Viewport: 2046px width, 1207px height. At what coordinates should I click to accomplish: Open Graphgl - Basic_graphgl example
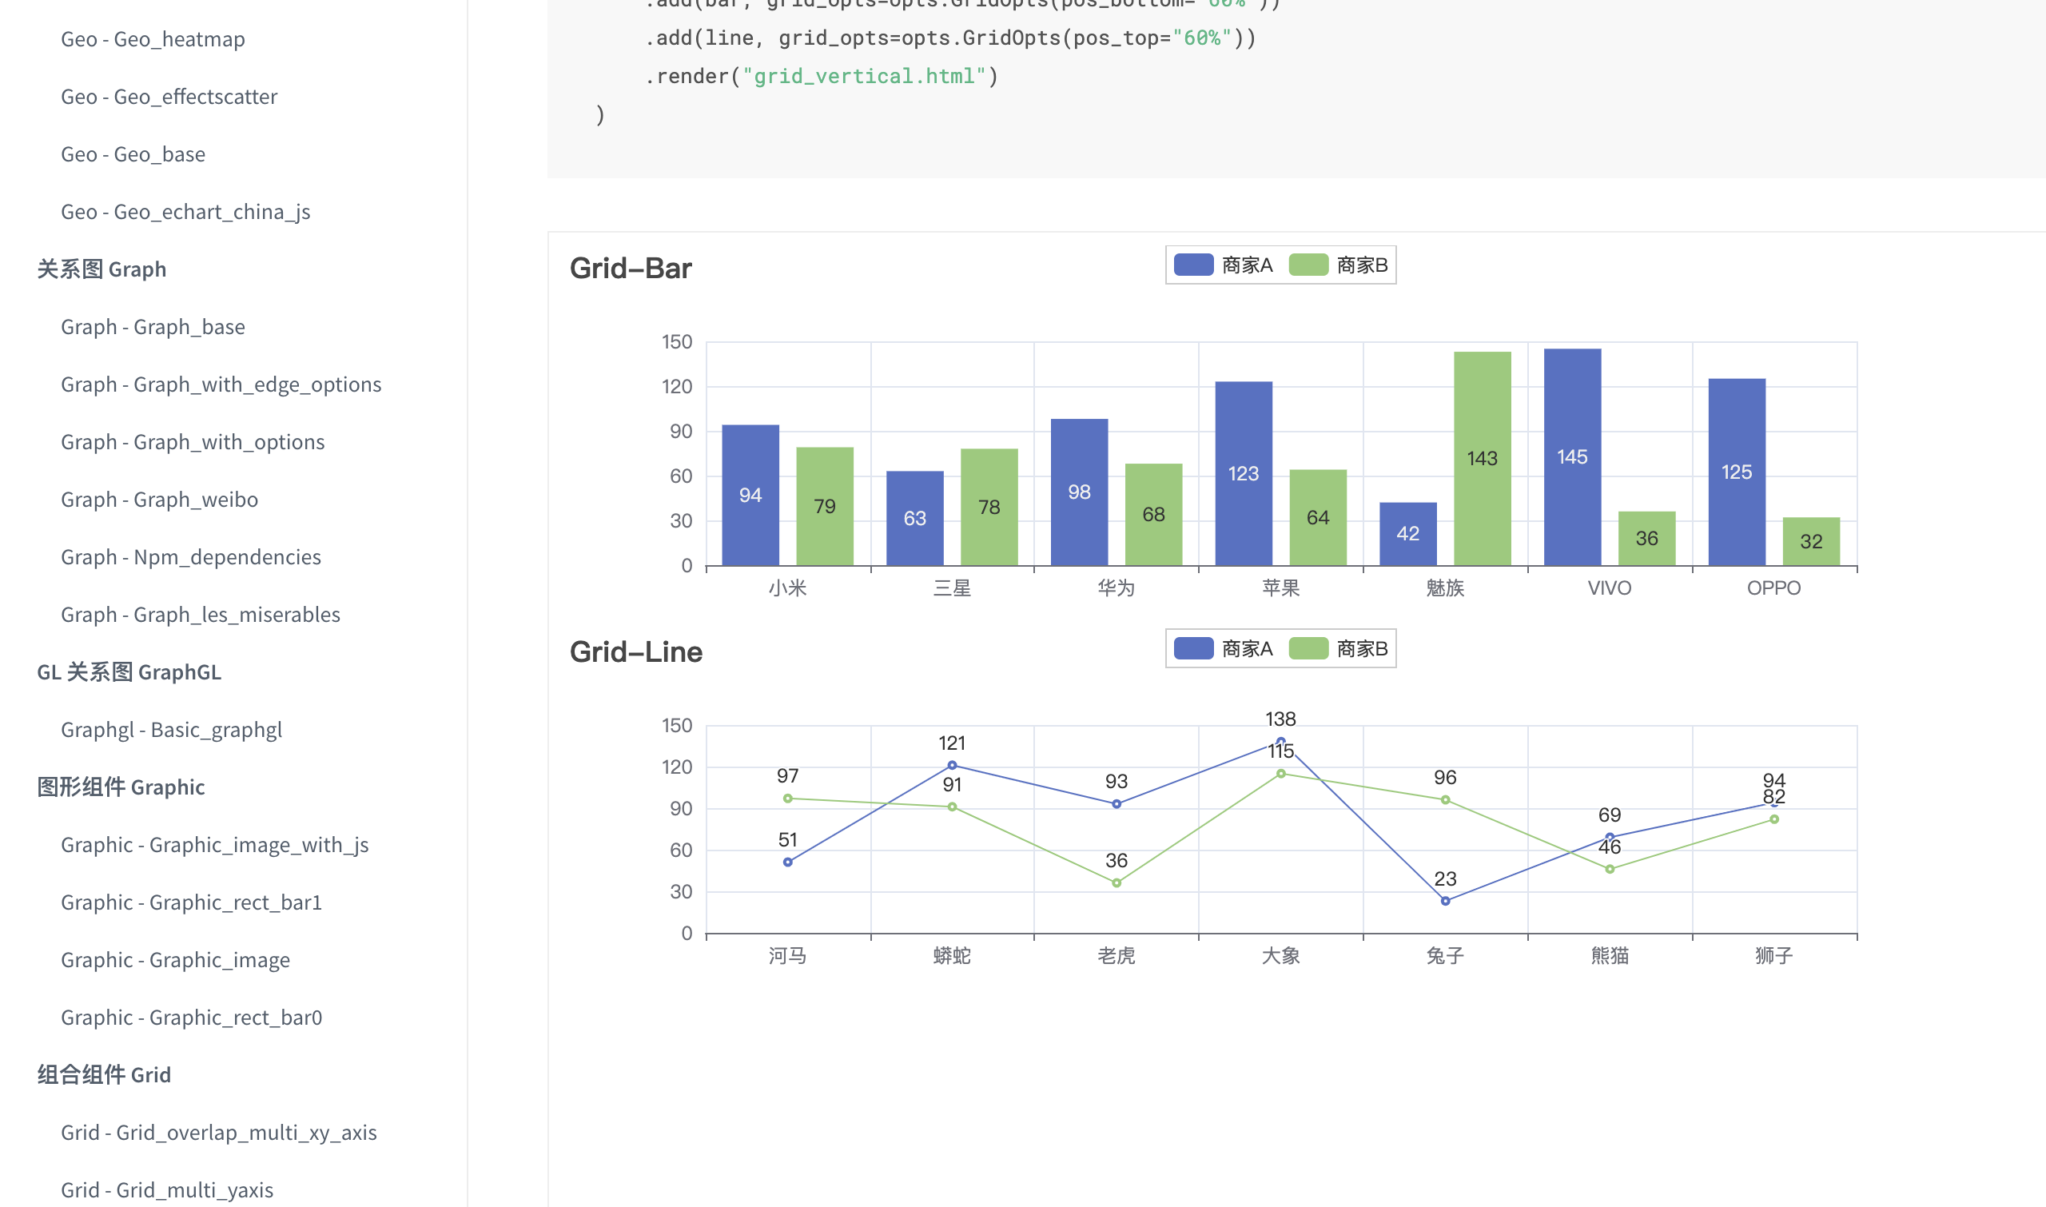coord(172,730)
